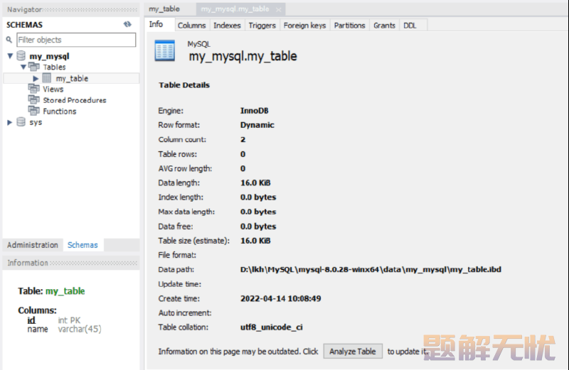Screen dimensions: 569x370
Task: Open the DDL tab
Action: pos(410,26)
